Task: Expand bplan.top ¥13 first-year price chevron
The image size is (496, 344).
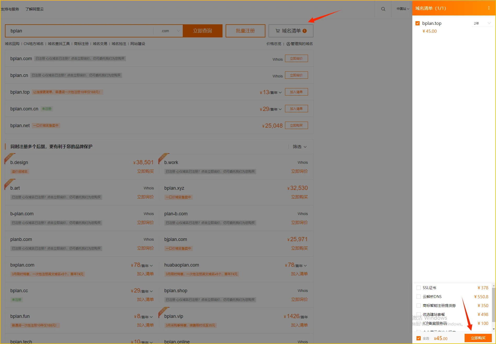Action: [280, 93]
